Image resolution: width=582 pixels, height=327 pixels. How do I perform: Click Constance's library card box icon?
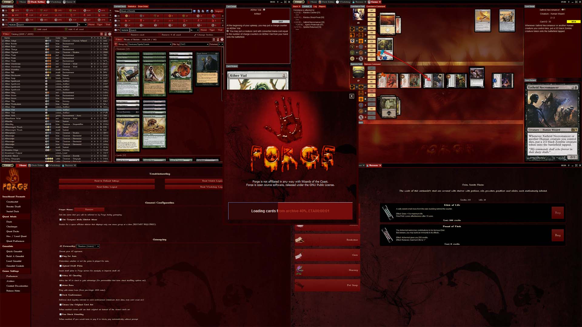[361, 29]
